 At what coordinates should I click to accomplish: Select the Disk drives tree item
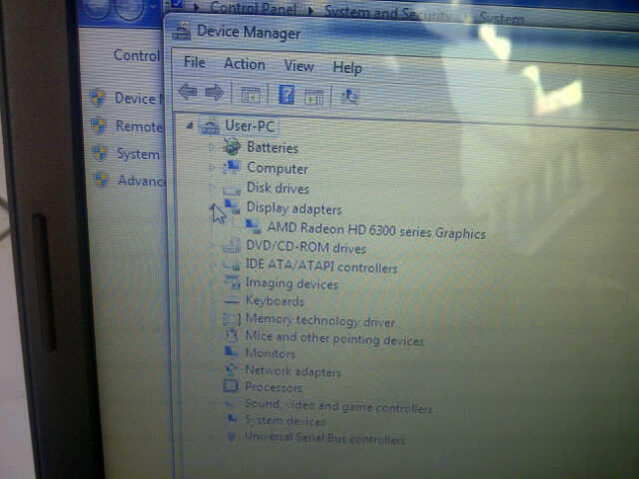tap(278, 189)
